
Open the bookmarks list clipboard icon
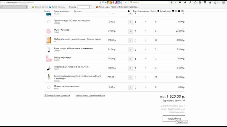click(x=200, y=2)
